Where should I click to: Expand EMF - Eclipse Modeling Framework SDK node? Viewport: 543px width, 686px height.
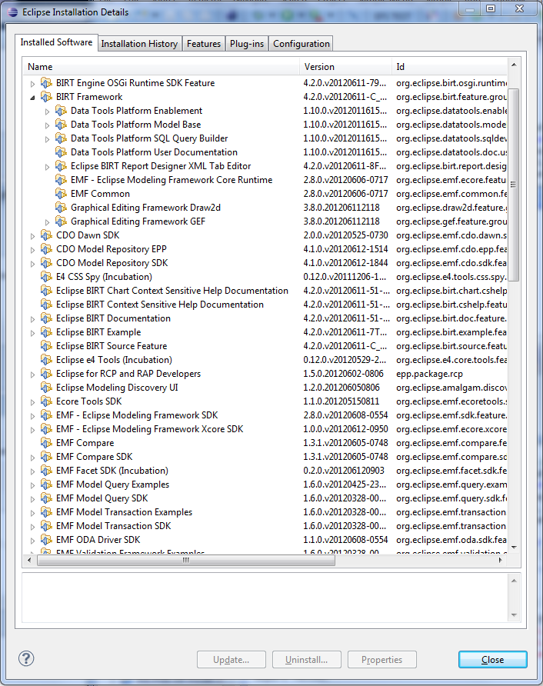(x=32, y=416)
